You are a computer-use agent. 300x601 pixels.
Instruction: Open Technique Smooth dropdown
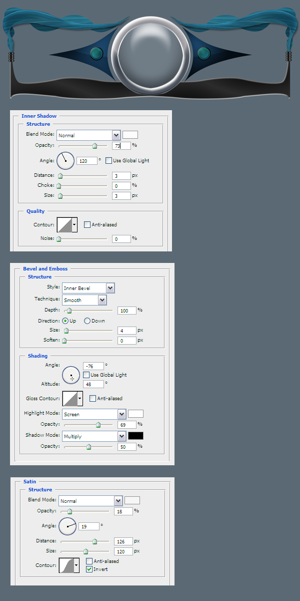coord(84,300)
